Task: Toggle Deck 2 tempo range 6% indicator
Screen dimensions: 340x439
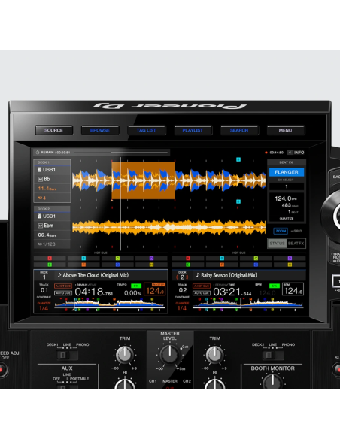Action: (x=275, y=286)
